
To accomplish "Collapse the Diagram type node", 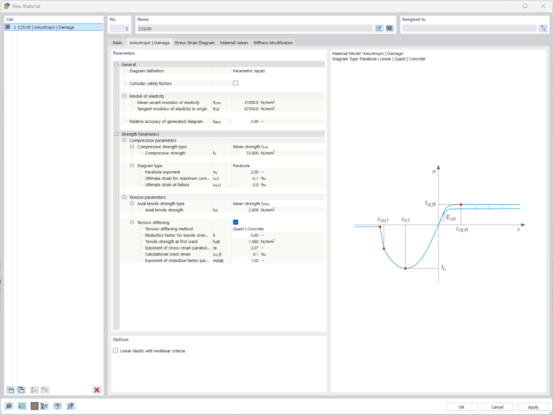I will (x=132, y=165).
